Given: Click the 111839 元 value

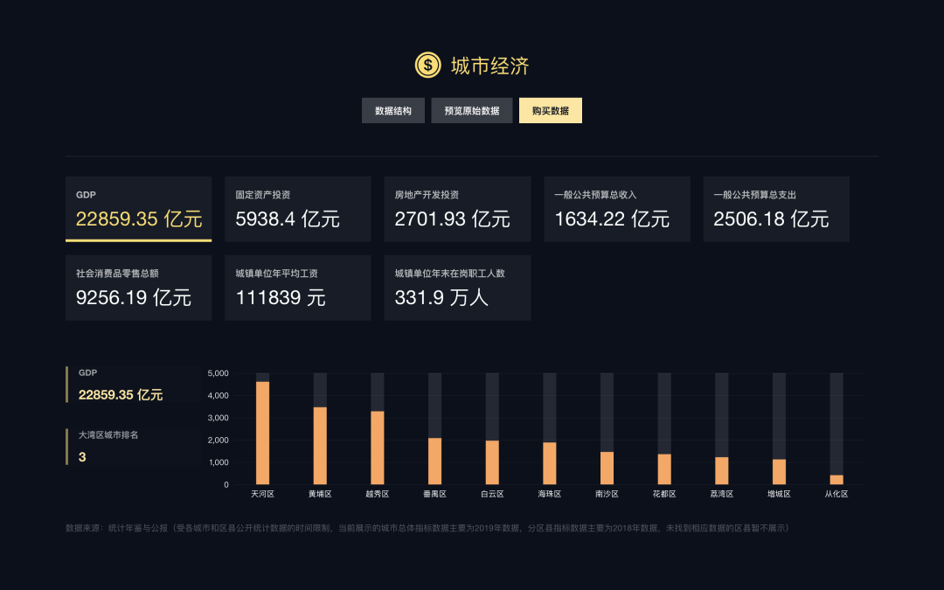Looking at the screenshot, I should tap(281, 297).
